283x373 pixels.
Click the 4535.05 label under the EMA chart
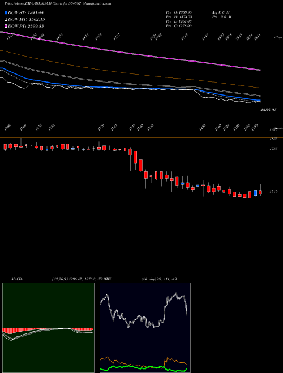pyautogui.click(x=268, y=110)
